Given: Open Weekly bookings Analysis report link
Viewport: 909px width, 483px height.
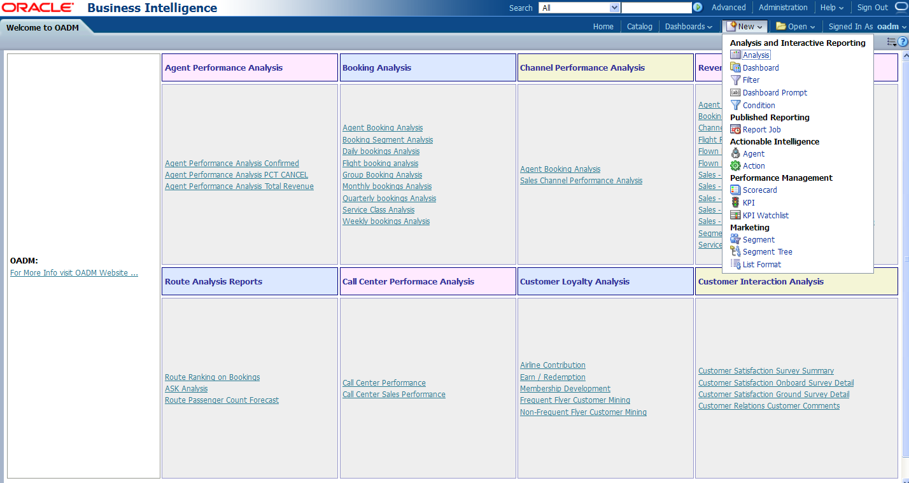Looking at the screenshot, I should pos(386,221).
